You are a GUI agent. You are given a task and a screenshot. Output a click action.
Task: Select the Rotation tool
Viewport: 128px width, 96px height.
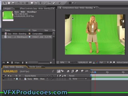18,3
